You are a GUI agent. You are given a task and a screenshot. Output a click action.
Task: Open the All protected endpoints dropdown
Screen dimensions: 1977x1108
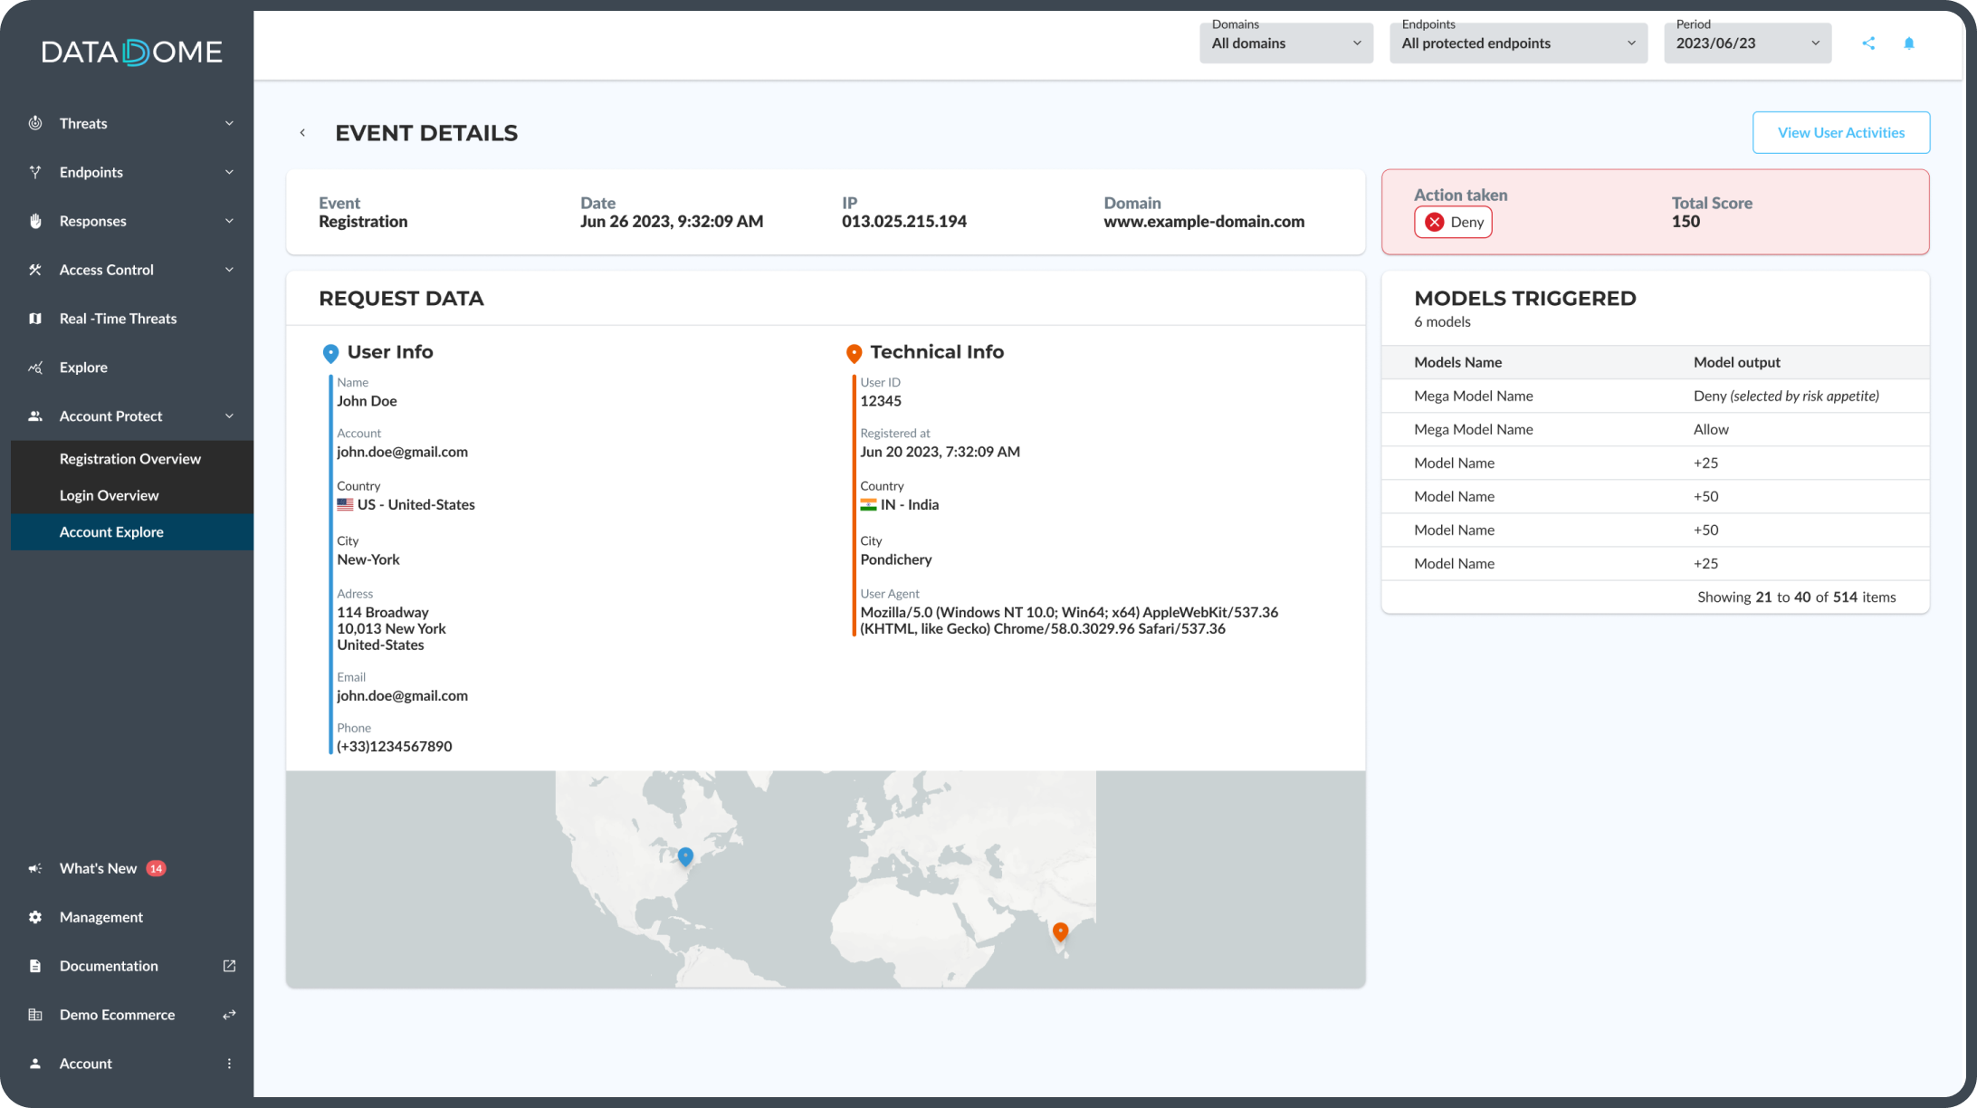(1517, 43)
